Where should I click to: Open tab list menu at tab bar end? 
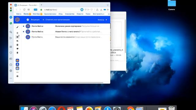[x=108, y=5]
